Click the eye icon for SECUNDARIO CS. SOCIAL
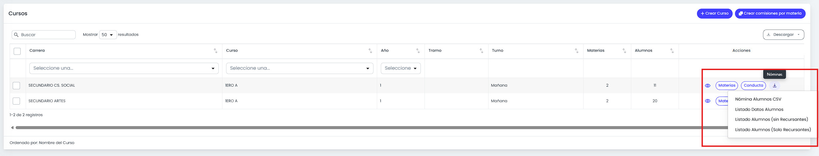This screenshot has width=819, height=156. point(708,86)
